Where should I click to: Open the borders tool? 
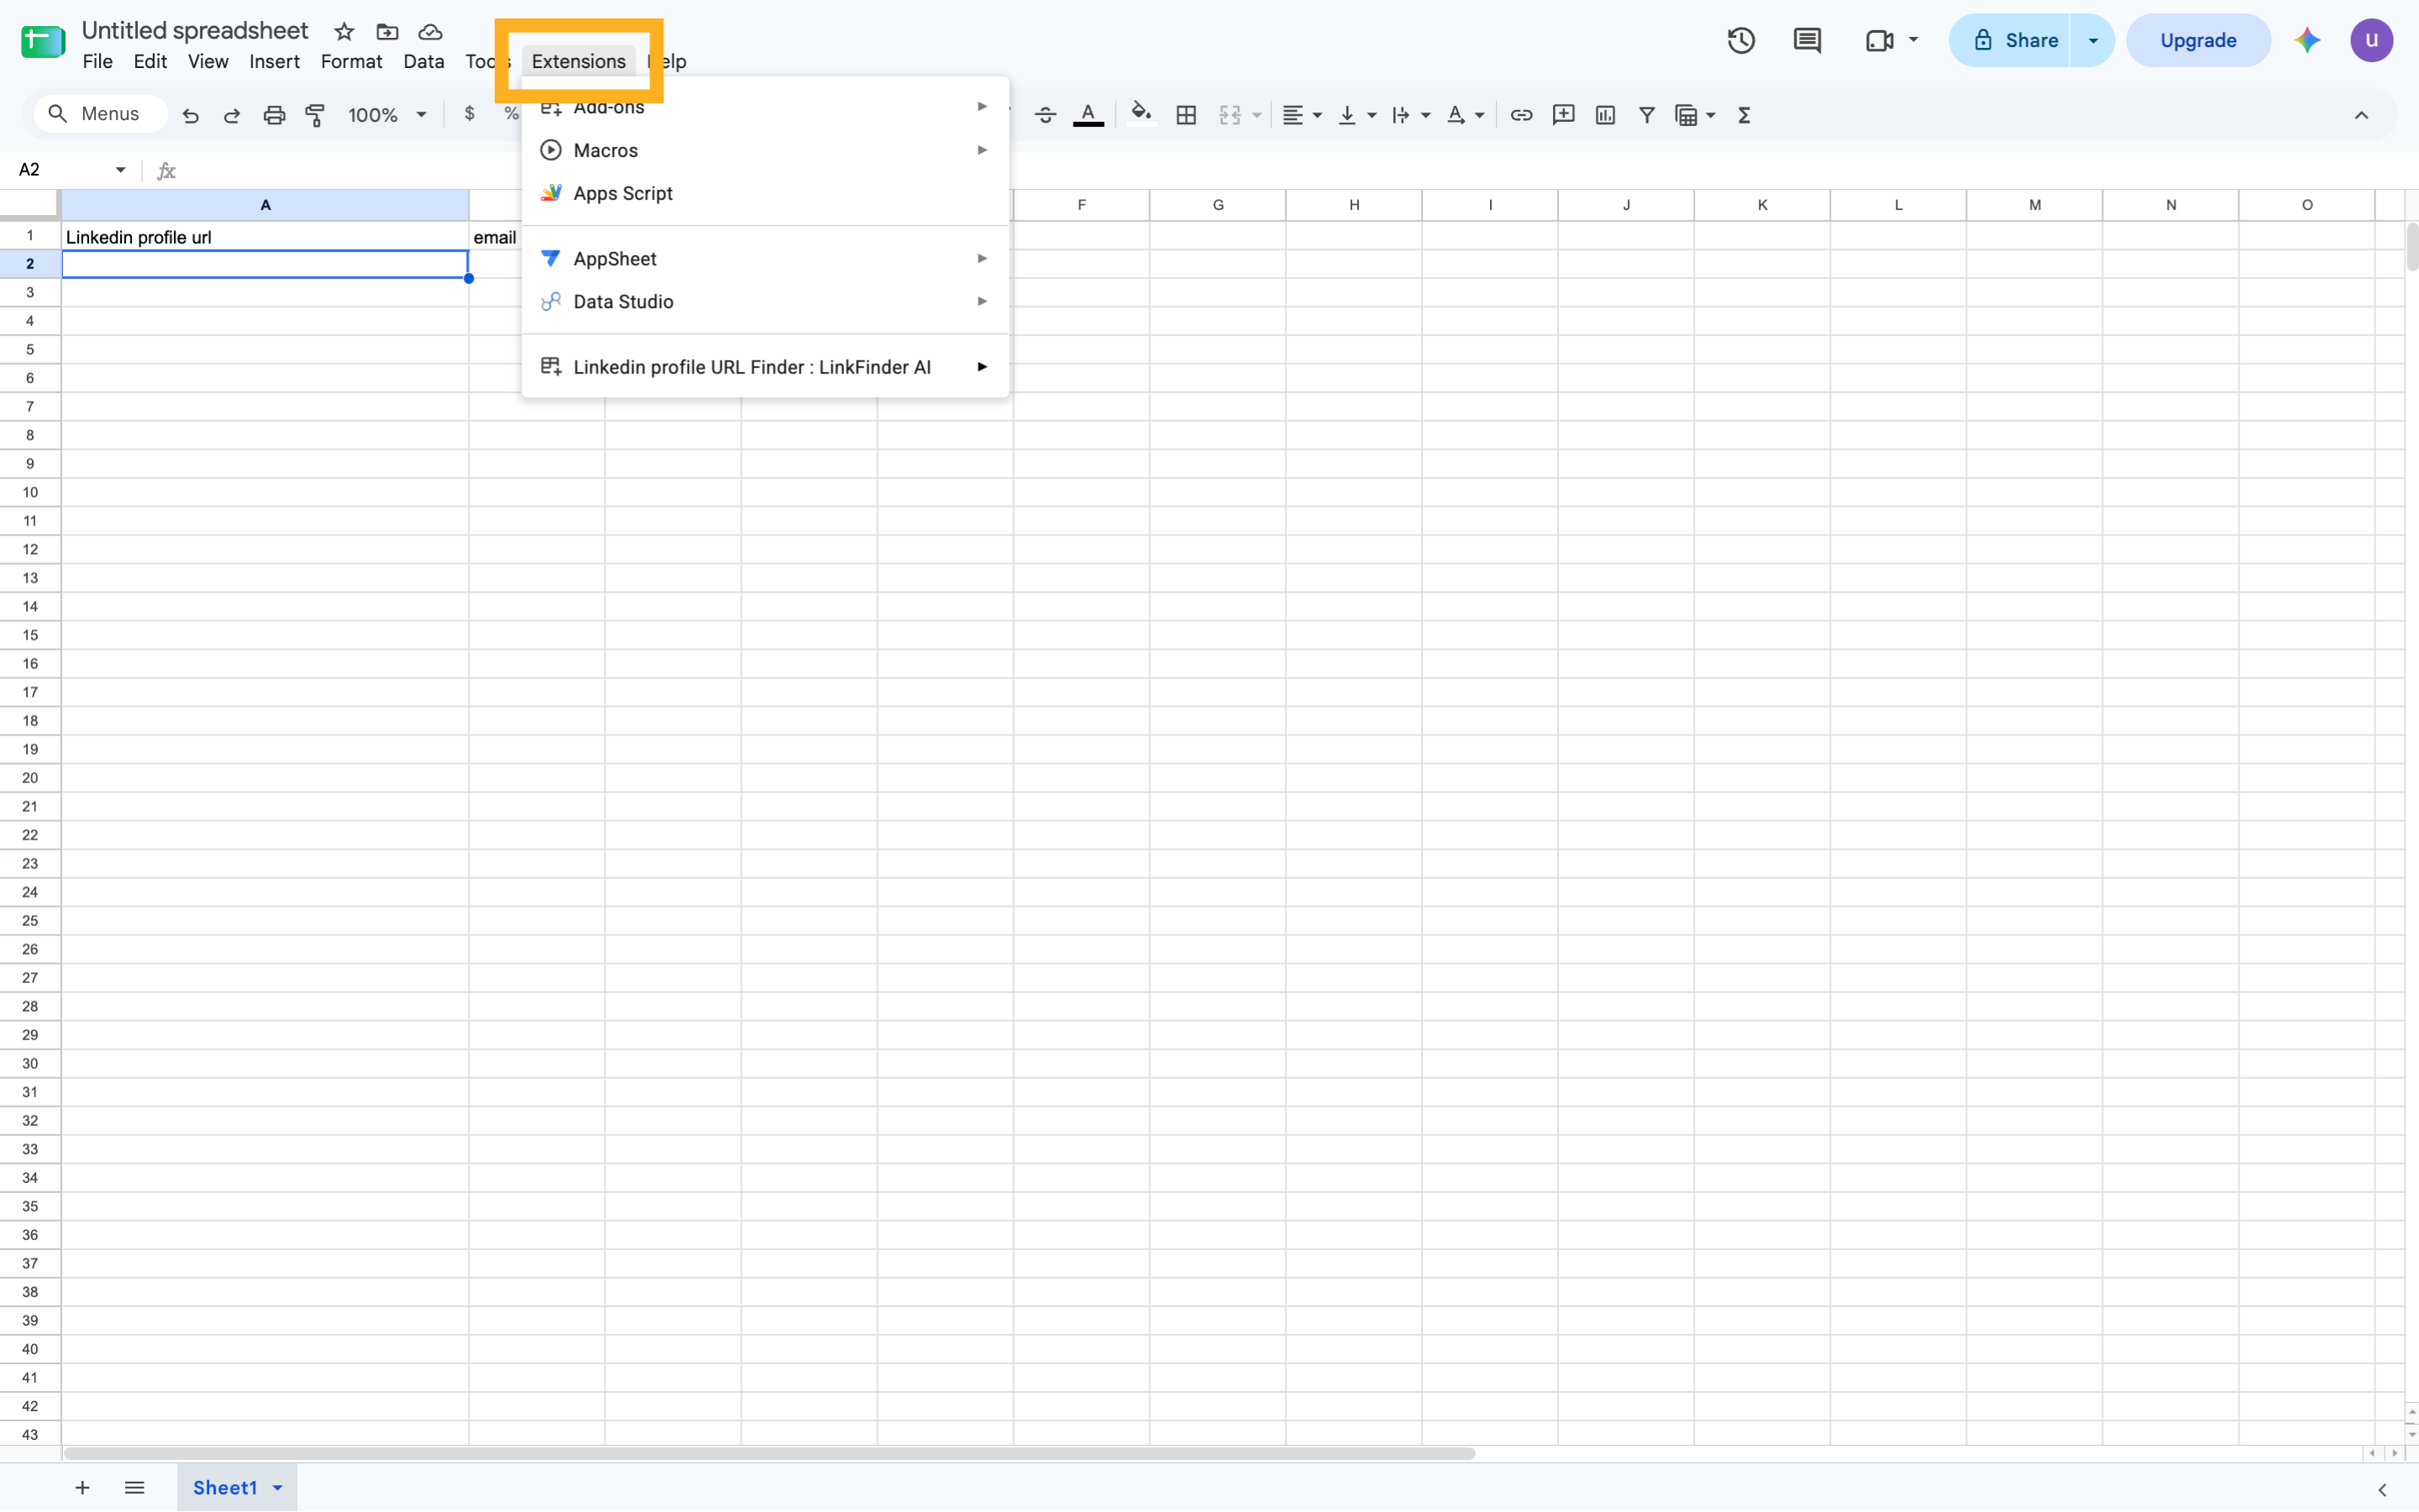[1187, 115]
